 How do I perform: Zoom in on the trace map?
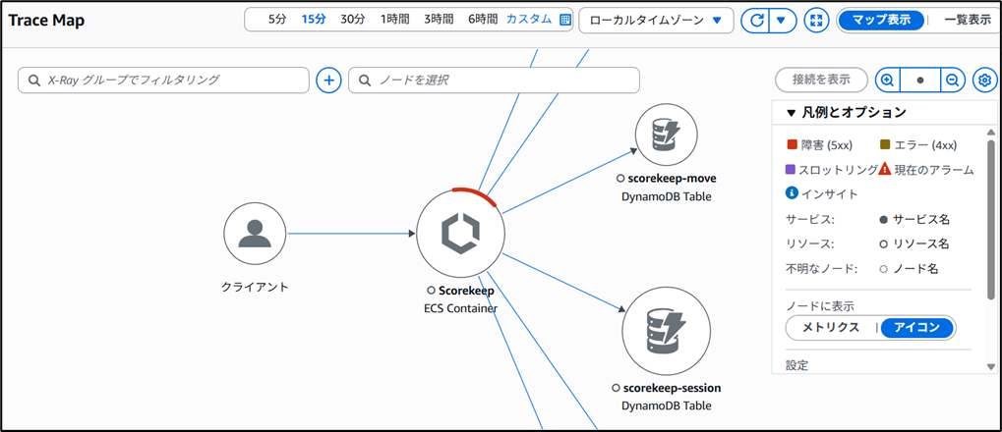[887, 81]
